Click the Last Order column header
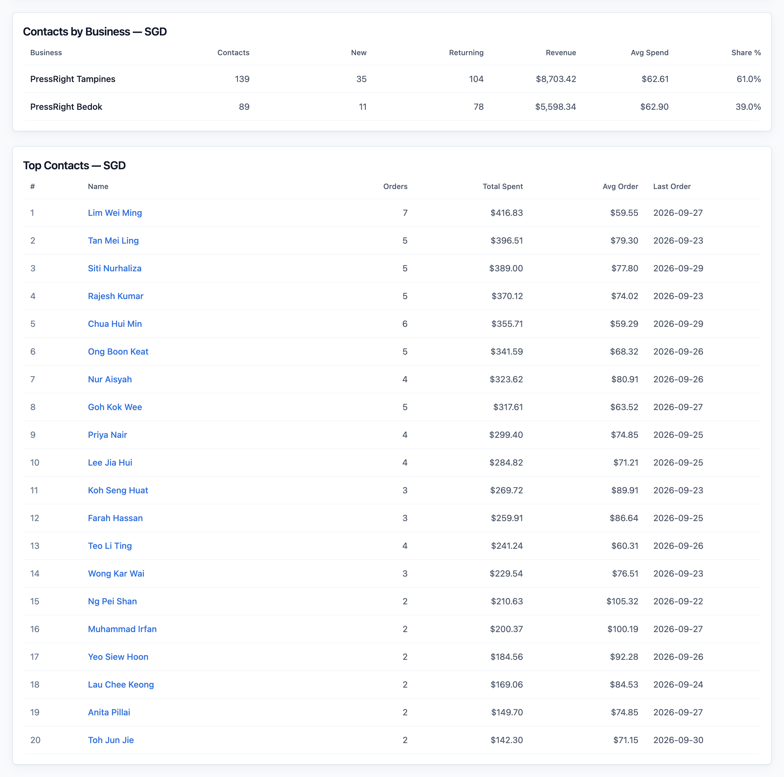Screen dimensions: 784x777 click(672, 186)
